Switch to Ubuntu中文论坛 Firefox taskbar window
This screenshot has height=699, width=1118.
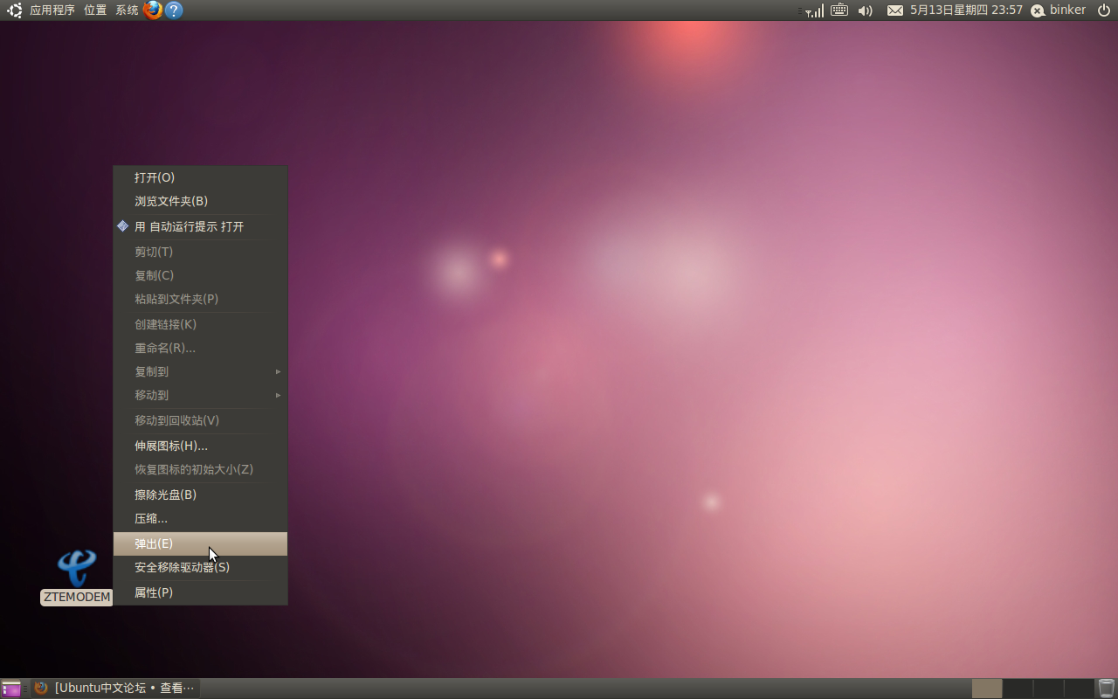(x=115, y=689)
